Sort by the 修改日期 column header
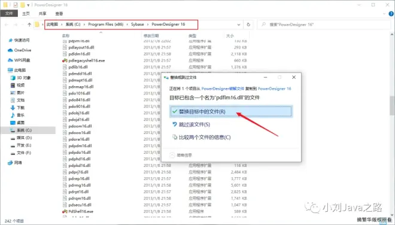395x225 pixels. (151, 36)
